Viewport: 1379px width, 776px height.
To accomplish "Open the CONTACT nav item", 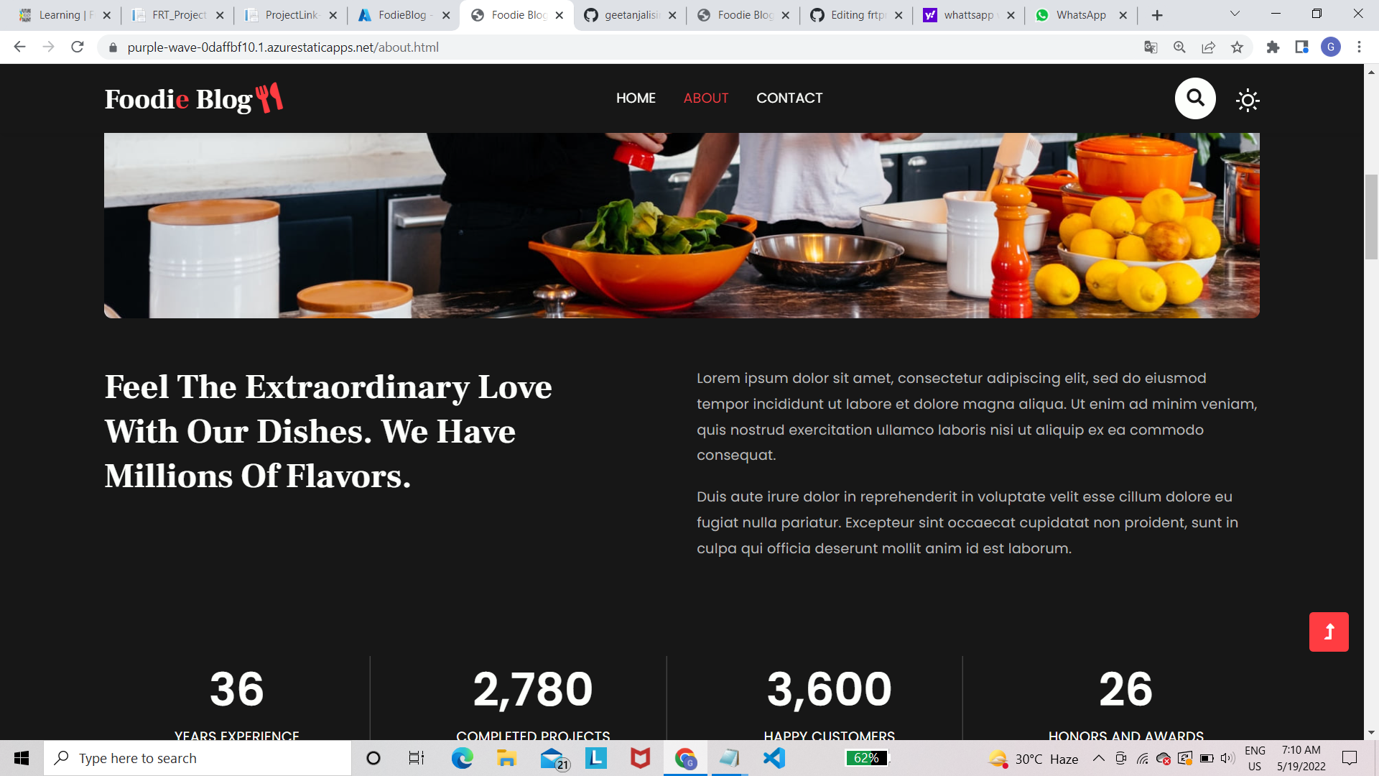I will point(789,98).
